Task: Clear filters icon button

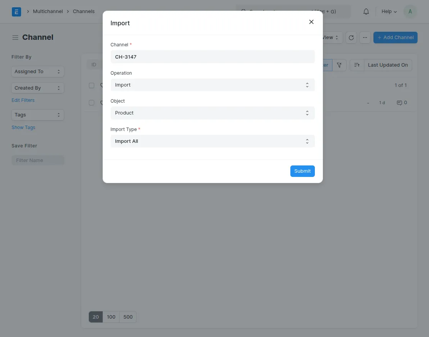Action: pos(339,65)
